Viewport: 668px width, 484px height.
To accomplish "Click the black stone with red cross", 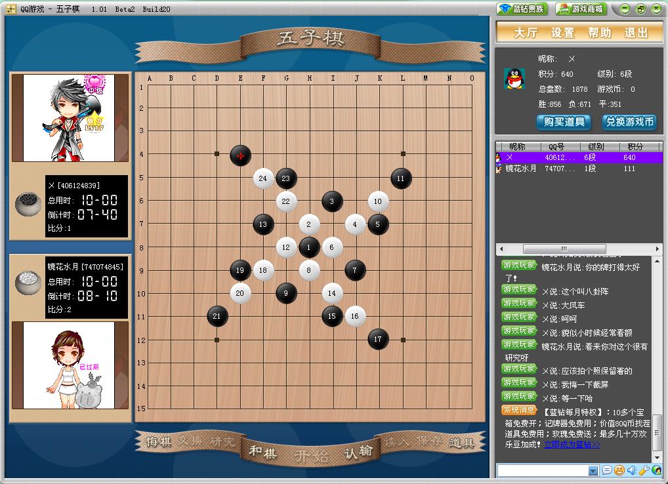I will 240,155.
